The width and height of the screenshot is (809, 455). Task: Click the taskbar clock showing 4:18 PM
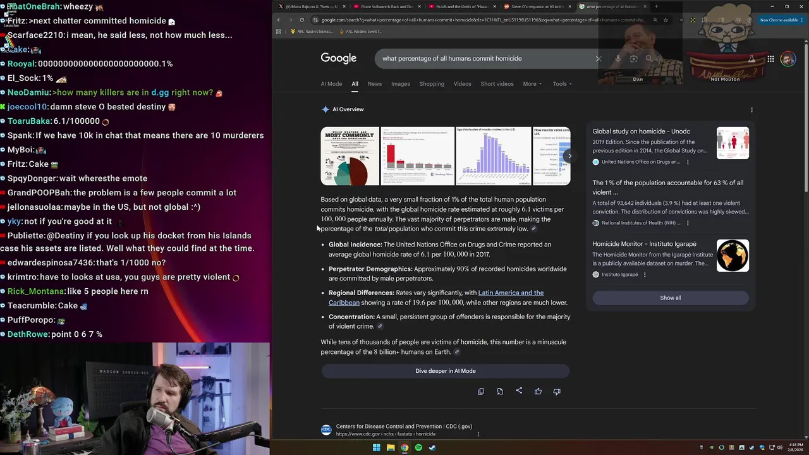tap(796, 448)
